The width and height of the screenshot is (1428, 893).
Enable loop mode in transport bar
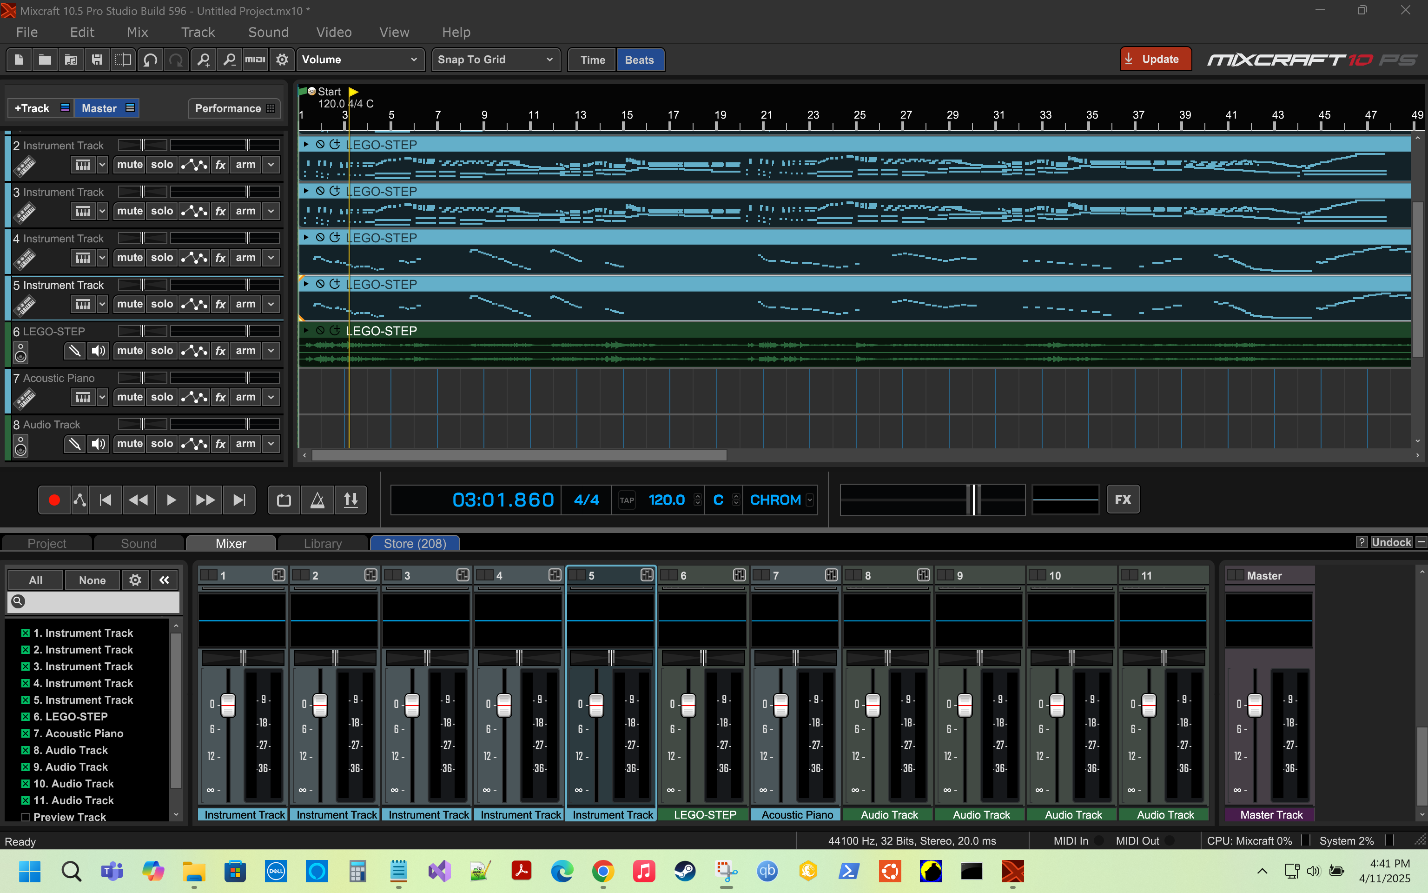pyautogui.click(x=284, y=500)
